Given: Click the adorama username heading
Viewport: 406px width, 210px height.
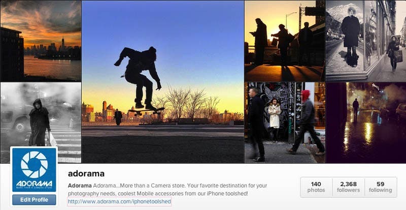Looking at the screenshot, I should 86,174.
